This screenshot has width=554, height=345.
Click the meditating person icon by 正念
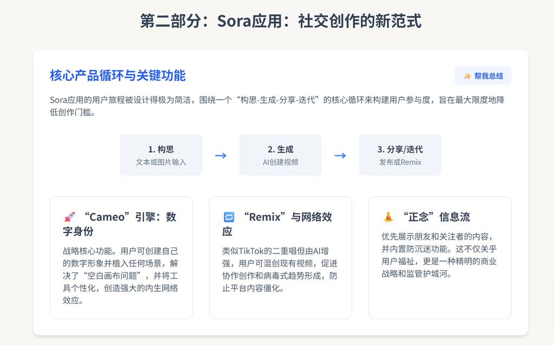[388, 217]
